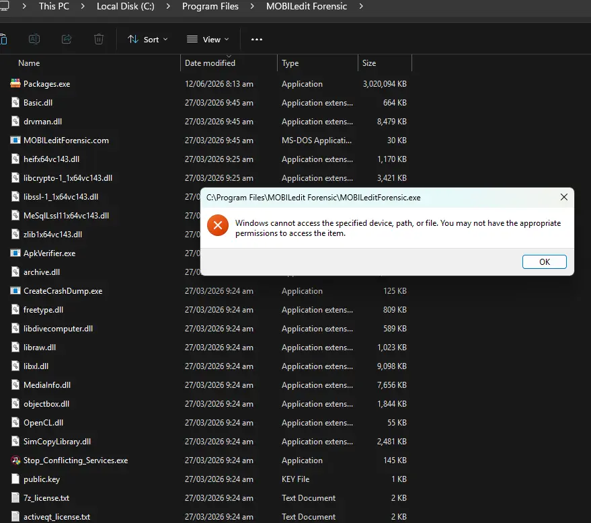591x523 pixels.
Task: Open the View dropdown
Action: click(208, 39)
